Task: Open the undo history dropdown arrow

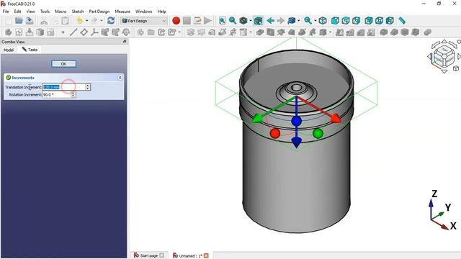Action: coord(86,21)
